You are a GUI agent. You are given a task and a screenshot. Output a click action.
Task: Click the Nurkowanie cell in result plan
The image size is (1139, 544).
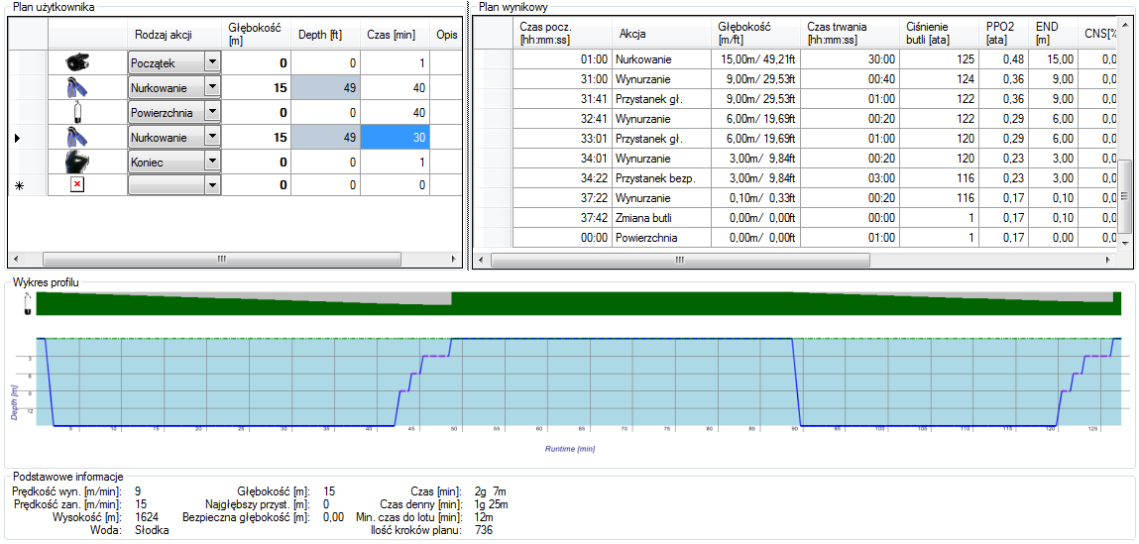(x=660, y=58)
